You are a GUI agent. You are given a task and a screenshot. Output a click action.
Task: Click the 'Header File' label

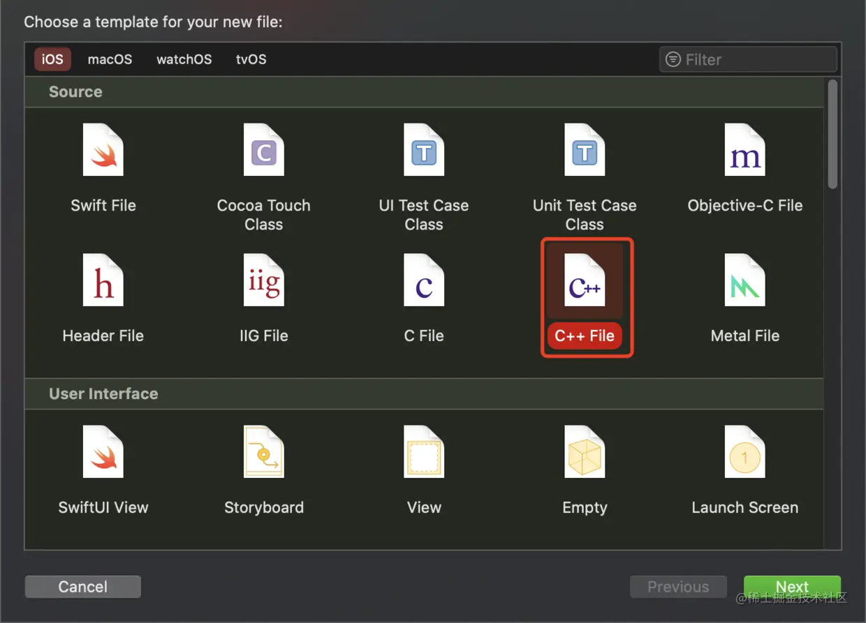pyautogui.click(x=103, y=336)
